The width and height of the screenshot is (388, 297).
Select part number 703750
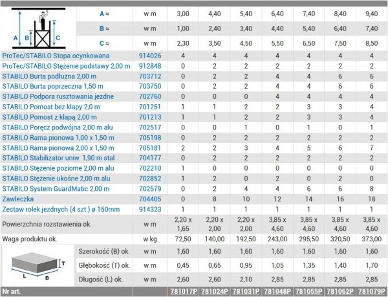click(150, 87)
